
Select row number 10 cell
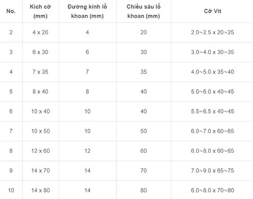pyautogui.click(x=11, y=190)
